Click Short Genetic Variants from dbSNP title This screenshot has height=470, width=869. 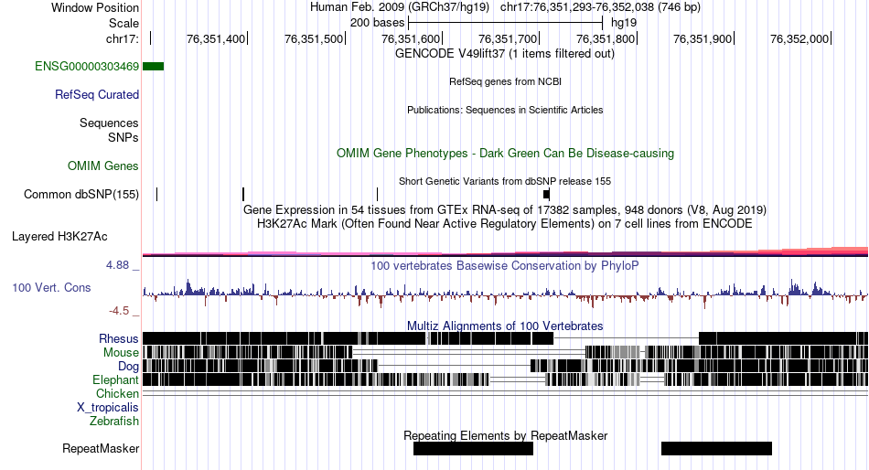click(x=505, y=181)
